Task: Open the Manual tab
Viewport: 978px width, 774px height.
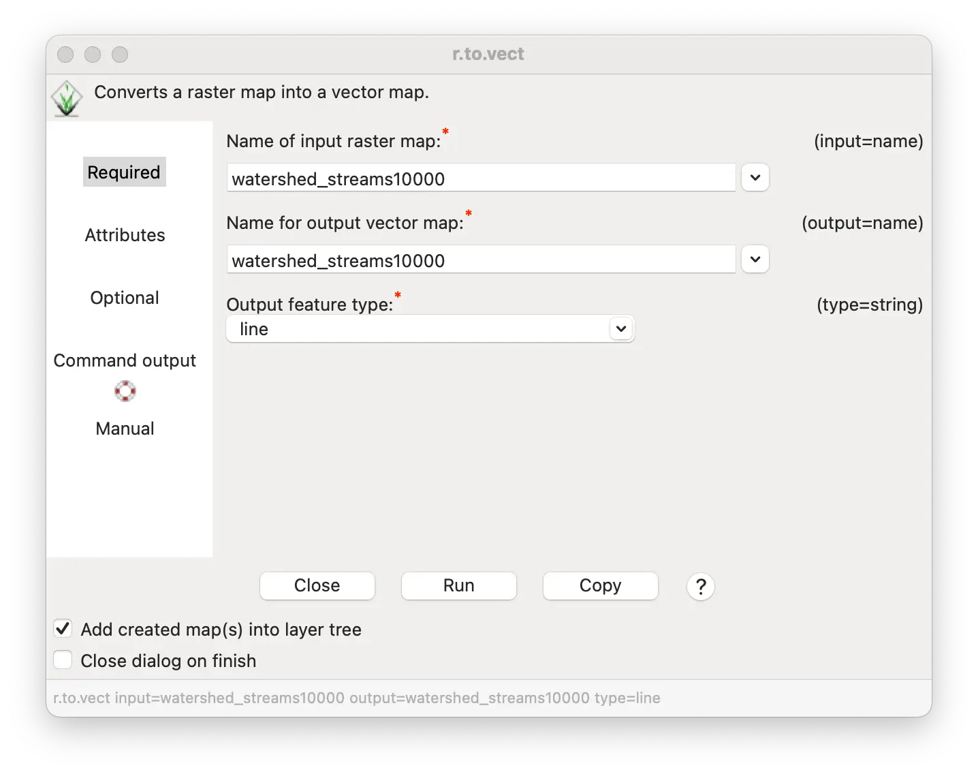Action: click(x=125, y=429)
